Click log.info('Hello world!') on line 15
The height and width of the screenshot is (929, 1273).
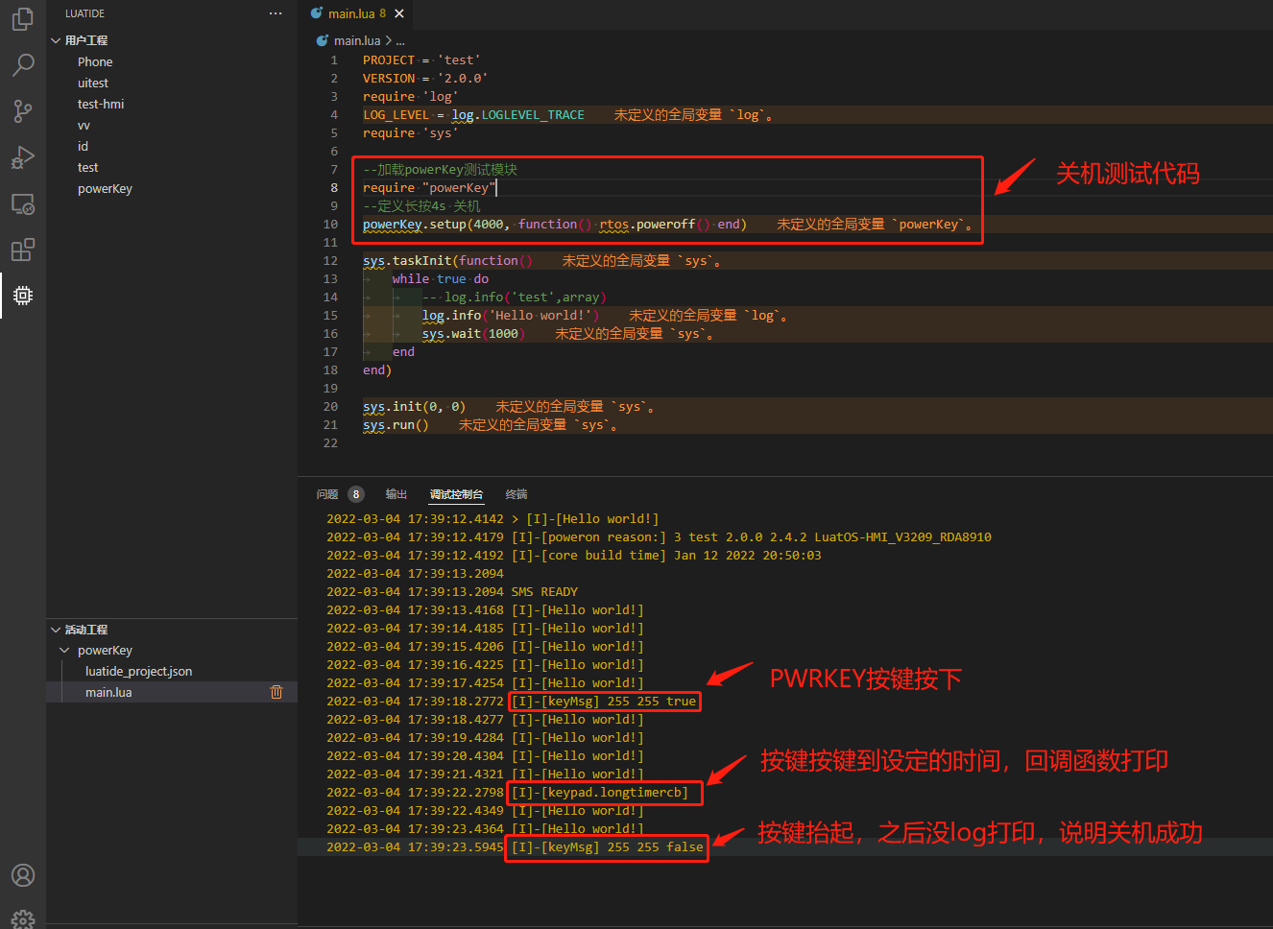pos(511,315)
